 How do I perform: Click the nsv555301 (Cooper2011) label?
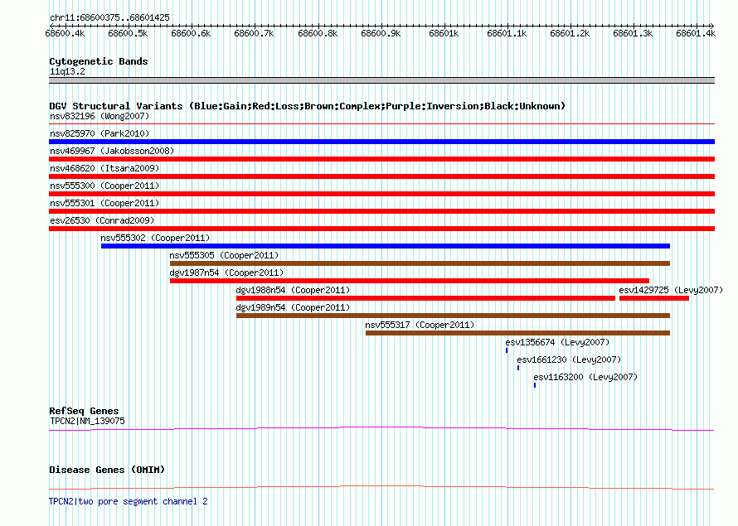tap(104, 203)
